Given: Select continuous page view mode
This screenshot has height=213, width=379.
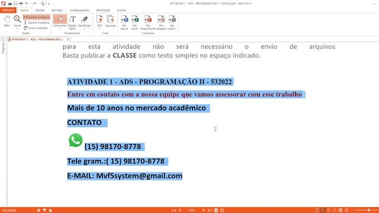Looking at the screenshot, I should click(323, 211).
